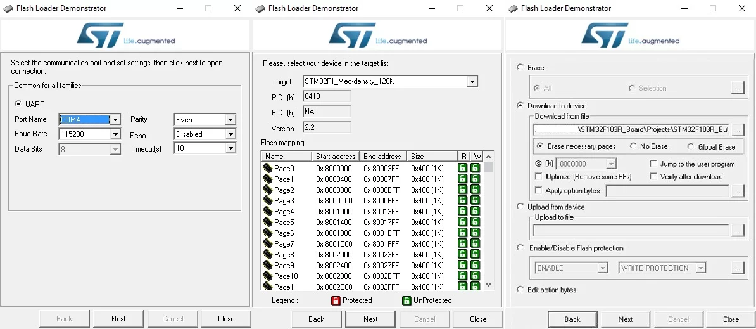Viewport: 756px width, 329px height.
Task: Select Edit option bytes option
Action: coord(520,290)
